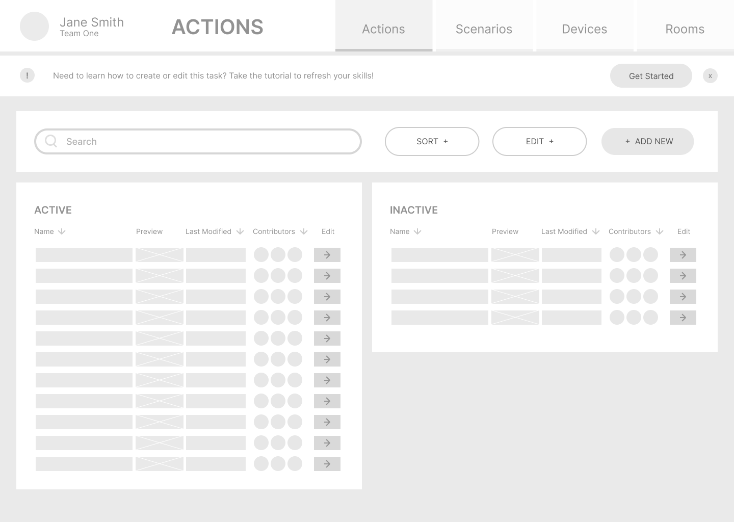Screen dimensions: 734x522
Task: Open the Devices tab
Action: (x=584, y=29)
